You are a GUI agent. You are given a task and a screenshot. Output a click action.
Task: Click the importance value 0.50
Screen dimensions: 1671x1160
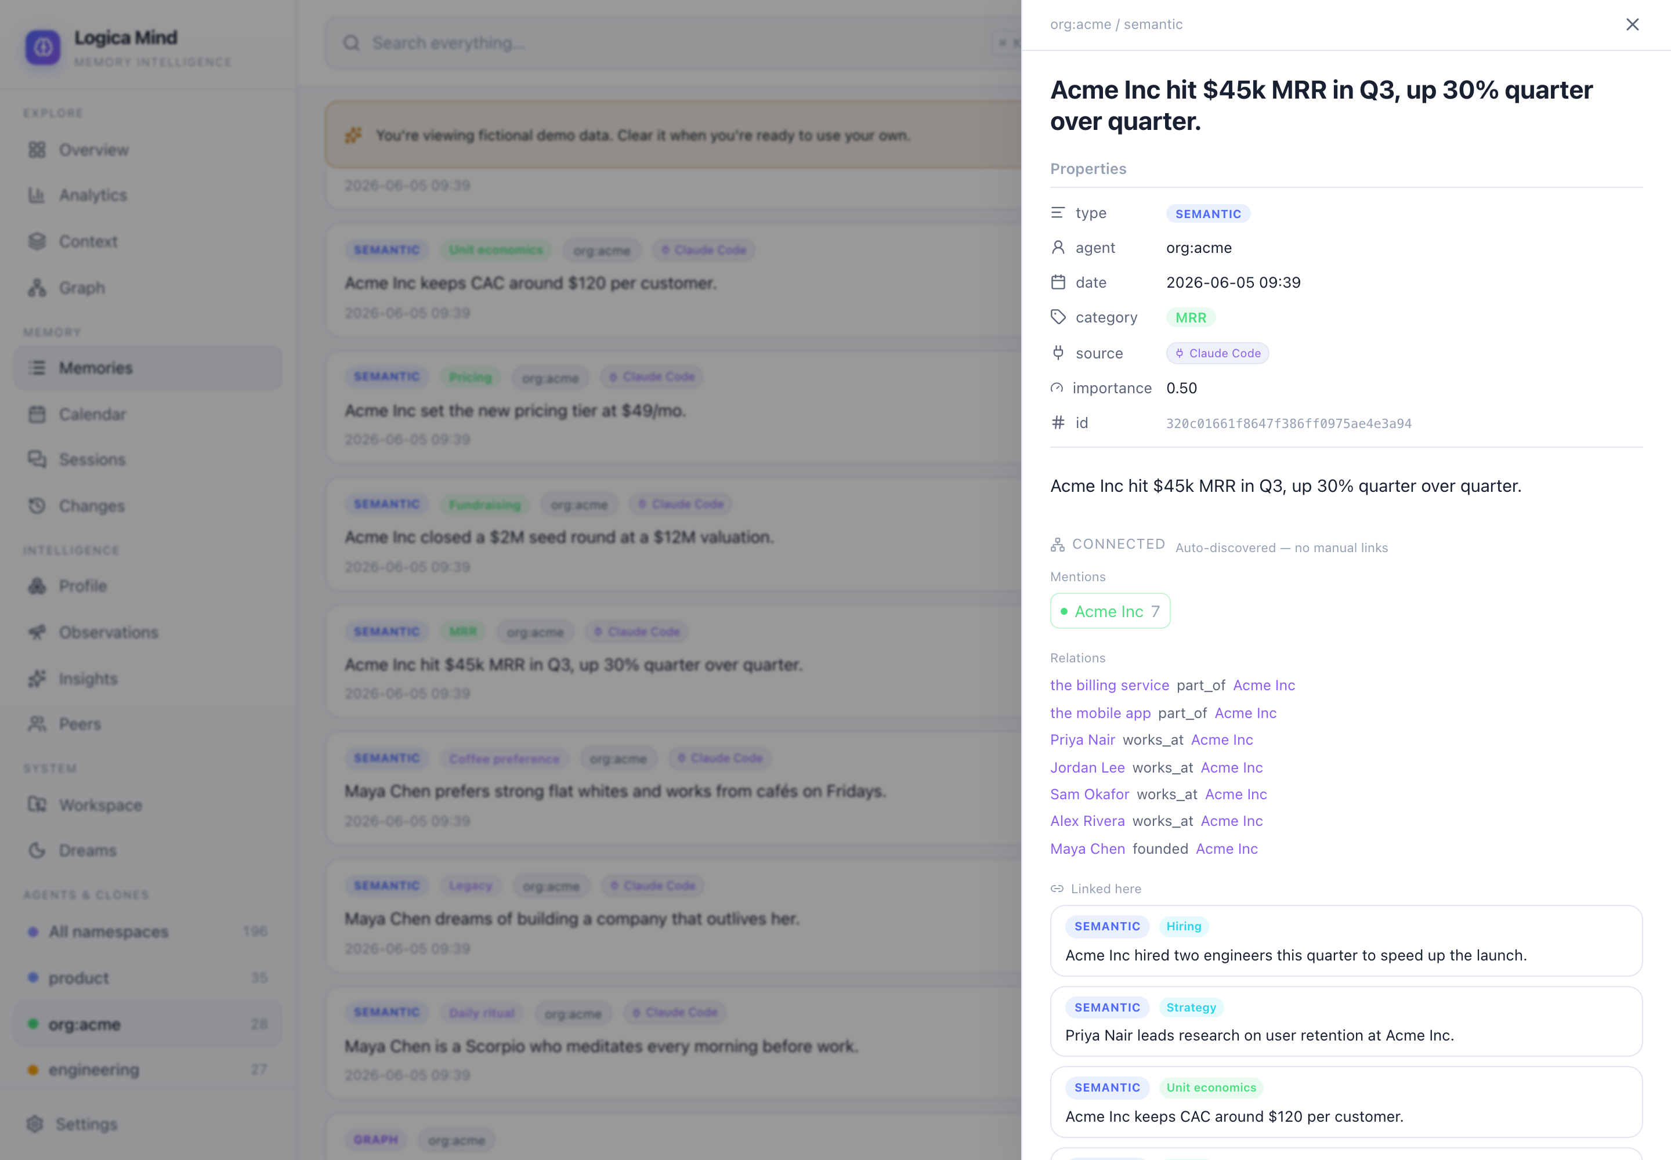(x=1182, y=388)
